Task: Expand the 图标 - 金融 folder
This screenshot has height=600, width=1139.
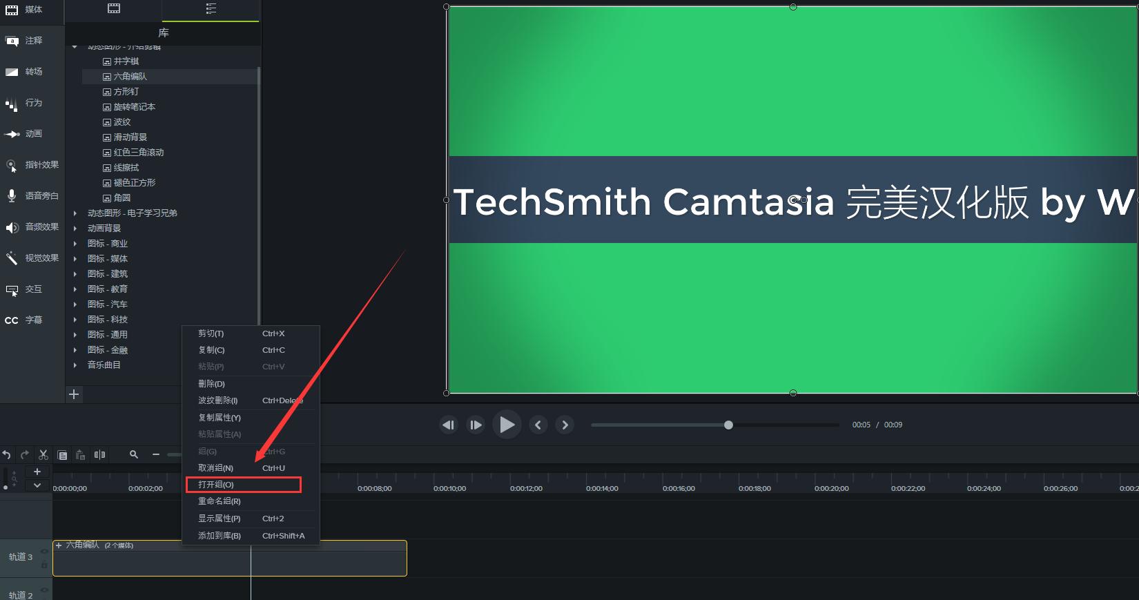Action: pyautogui.click(x=75, y=350)
